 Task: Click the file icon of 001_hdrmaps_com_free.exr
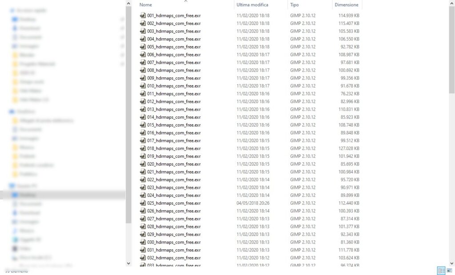point(143,16)
